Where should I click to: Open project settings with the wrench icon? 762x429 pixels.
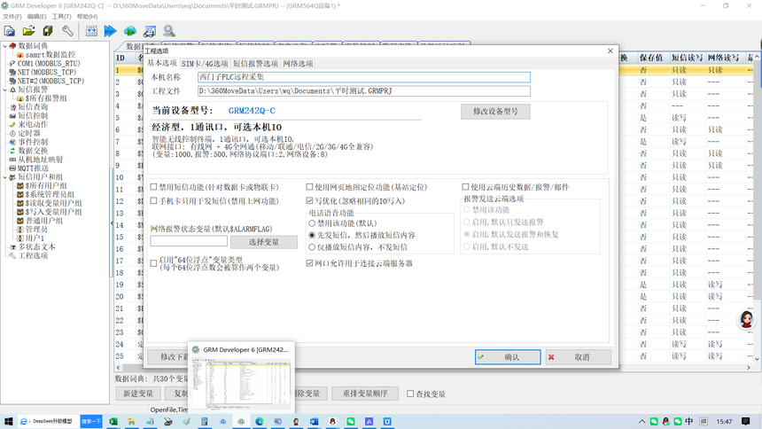click(x=67, y=31)
